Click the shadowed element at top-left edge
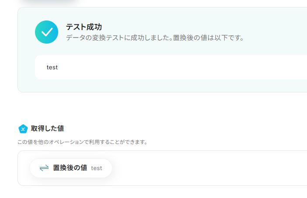This screenshot has width=307, height=198. click(48, 2)
